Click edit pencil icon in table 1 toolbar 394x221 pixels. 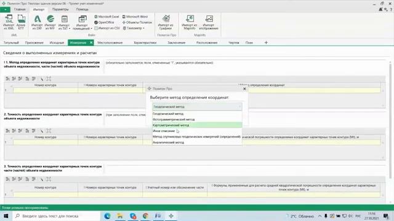coord(41,79)
